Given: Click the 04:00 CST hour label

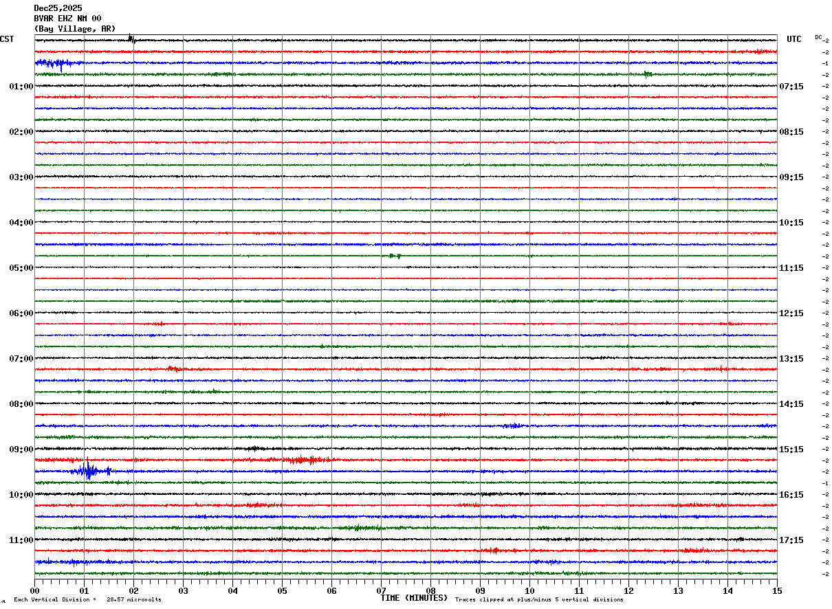Looking at the screenshot, I should pos(21,223).
